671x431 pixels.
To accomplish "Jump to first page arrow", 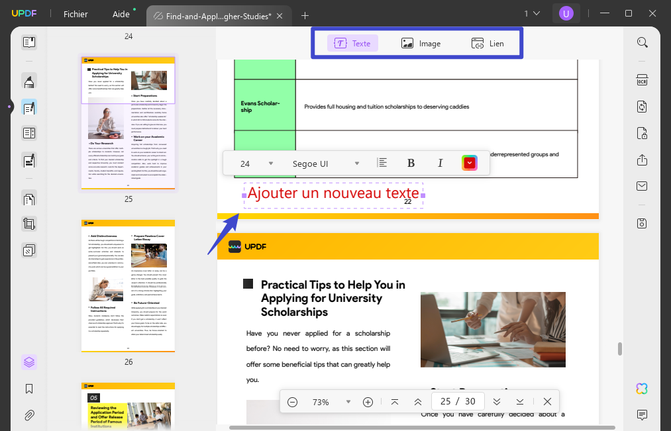I will coord(395,402).
